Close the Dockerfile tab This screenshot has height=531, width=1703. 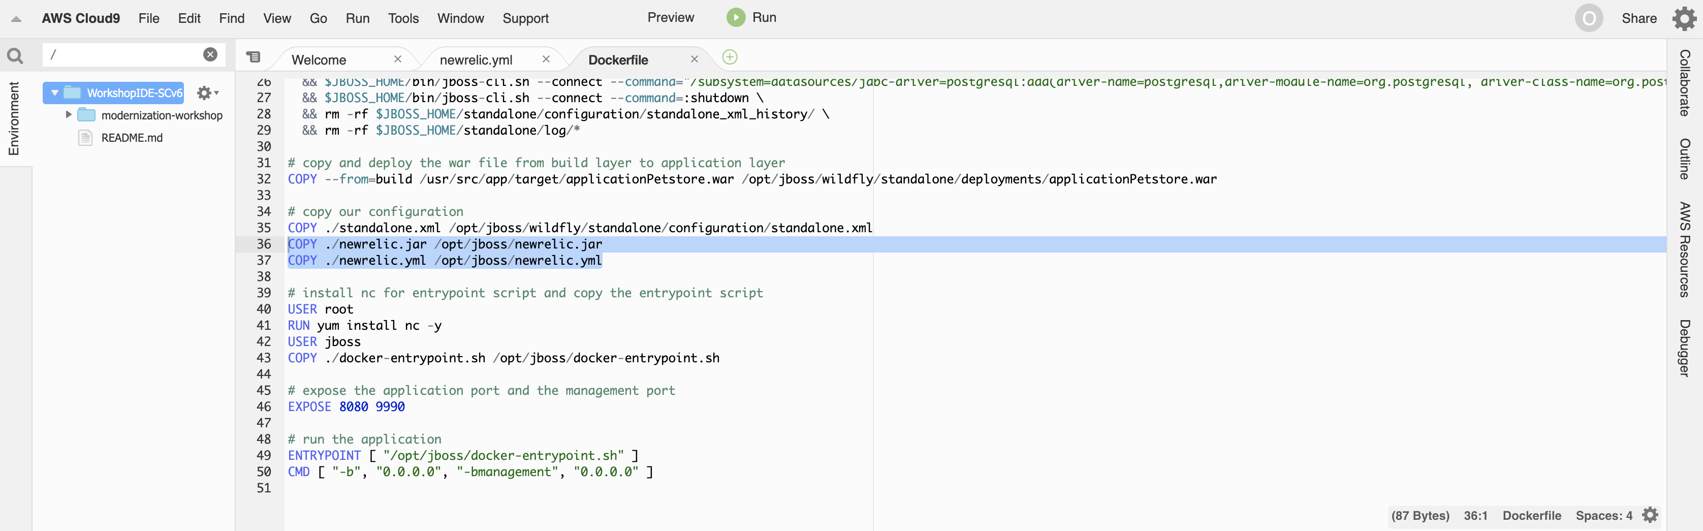694,59
